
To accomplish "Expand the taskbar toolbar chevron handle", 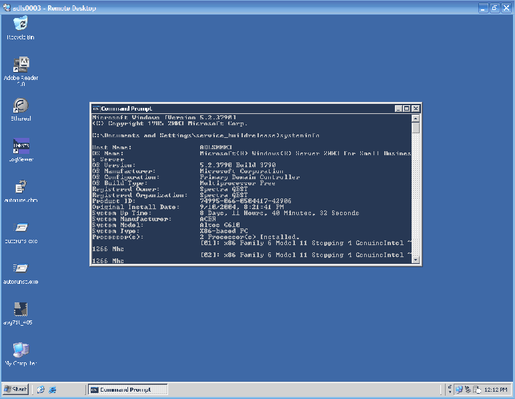I will point(450,389).
